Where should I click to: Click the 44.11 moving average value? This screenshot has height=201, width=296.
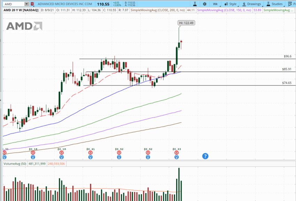tap(191, 10)
